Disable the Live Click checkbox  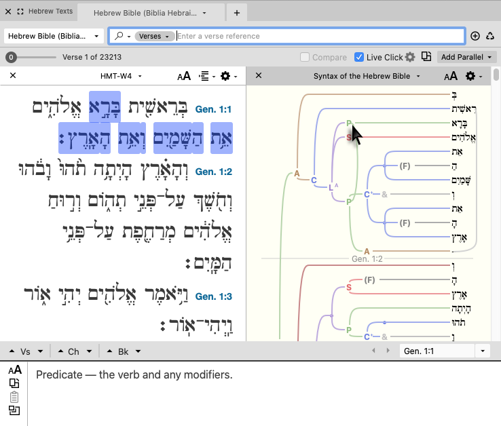(x=359, y=58)
